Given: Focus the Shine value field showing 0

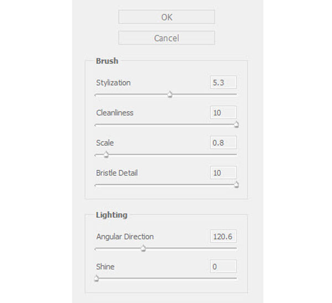Looking at the screenshot, I should tap(223, 266).
